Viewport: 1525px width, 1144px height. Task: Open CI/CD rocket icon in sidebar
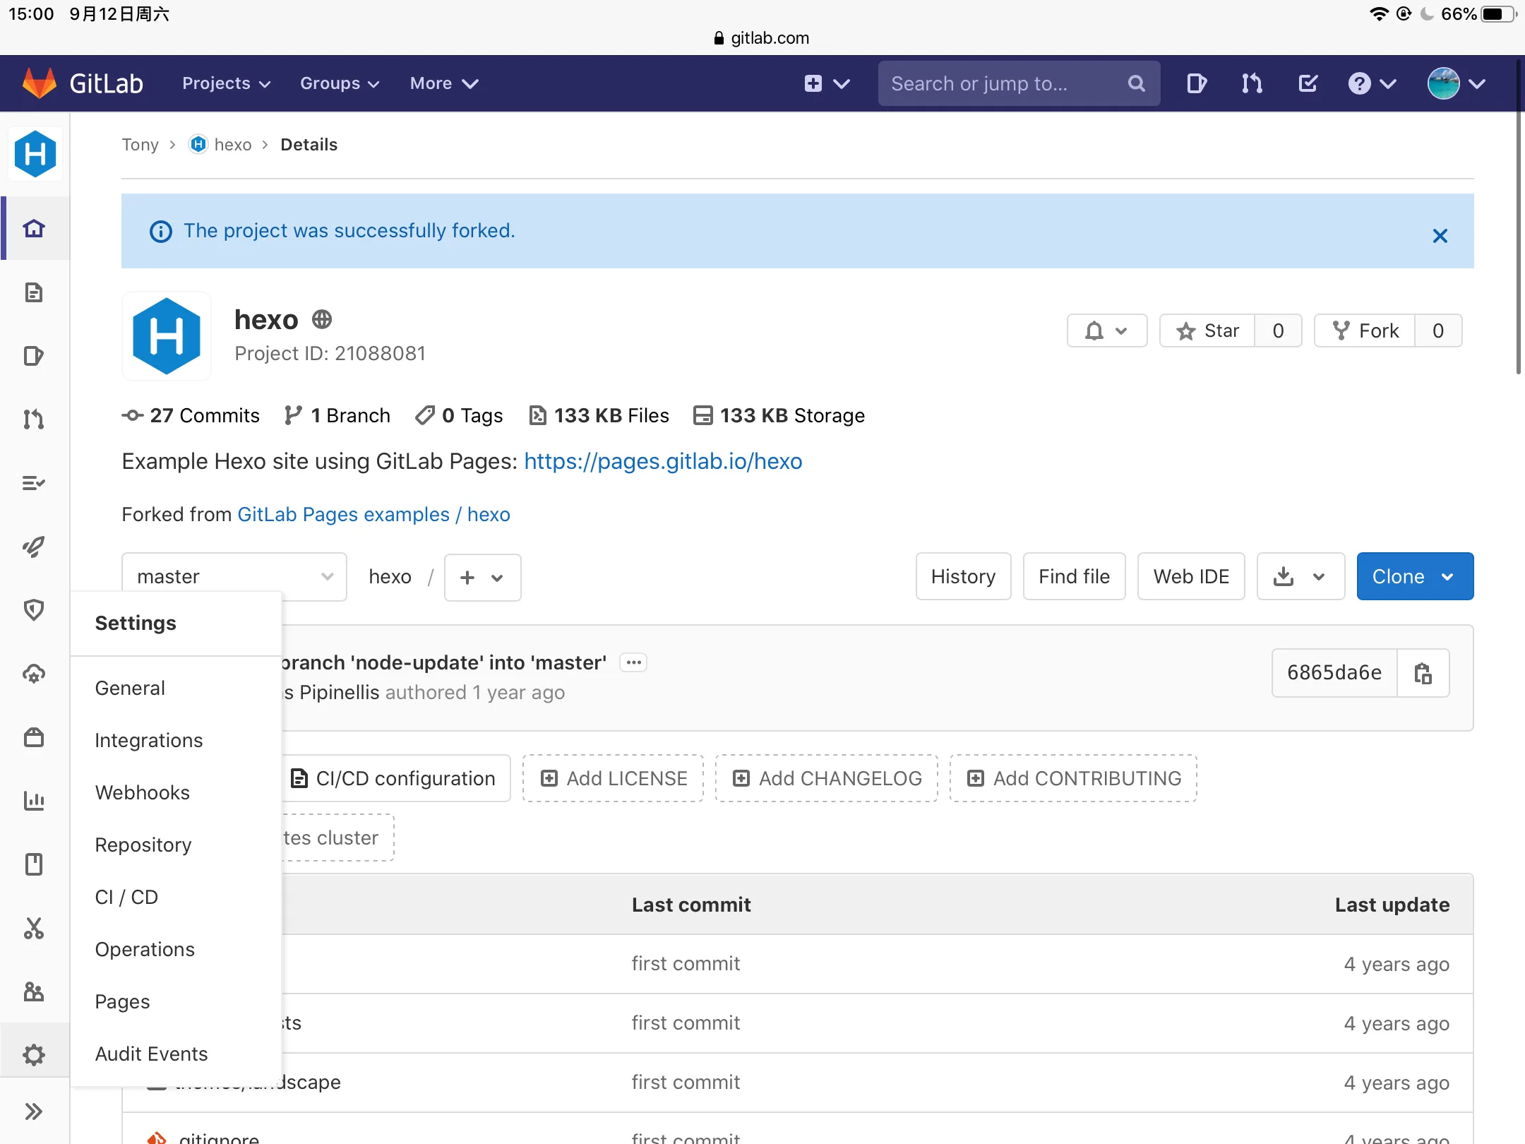(x=34, y=547)
